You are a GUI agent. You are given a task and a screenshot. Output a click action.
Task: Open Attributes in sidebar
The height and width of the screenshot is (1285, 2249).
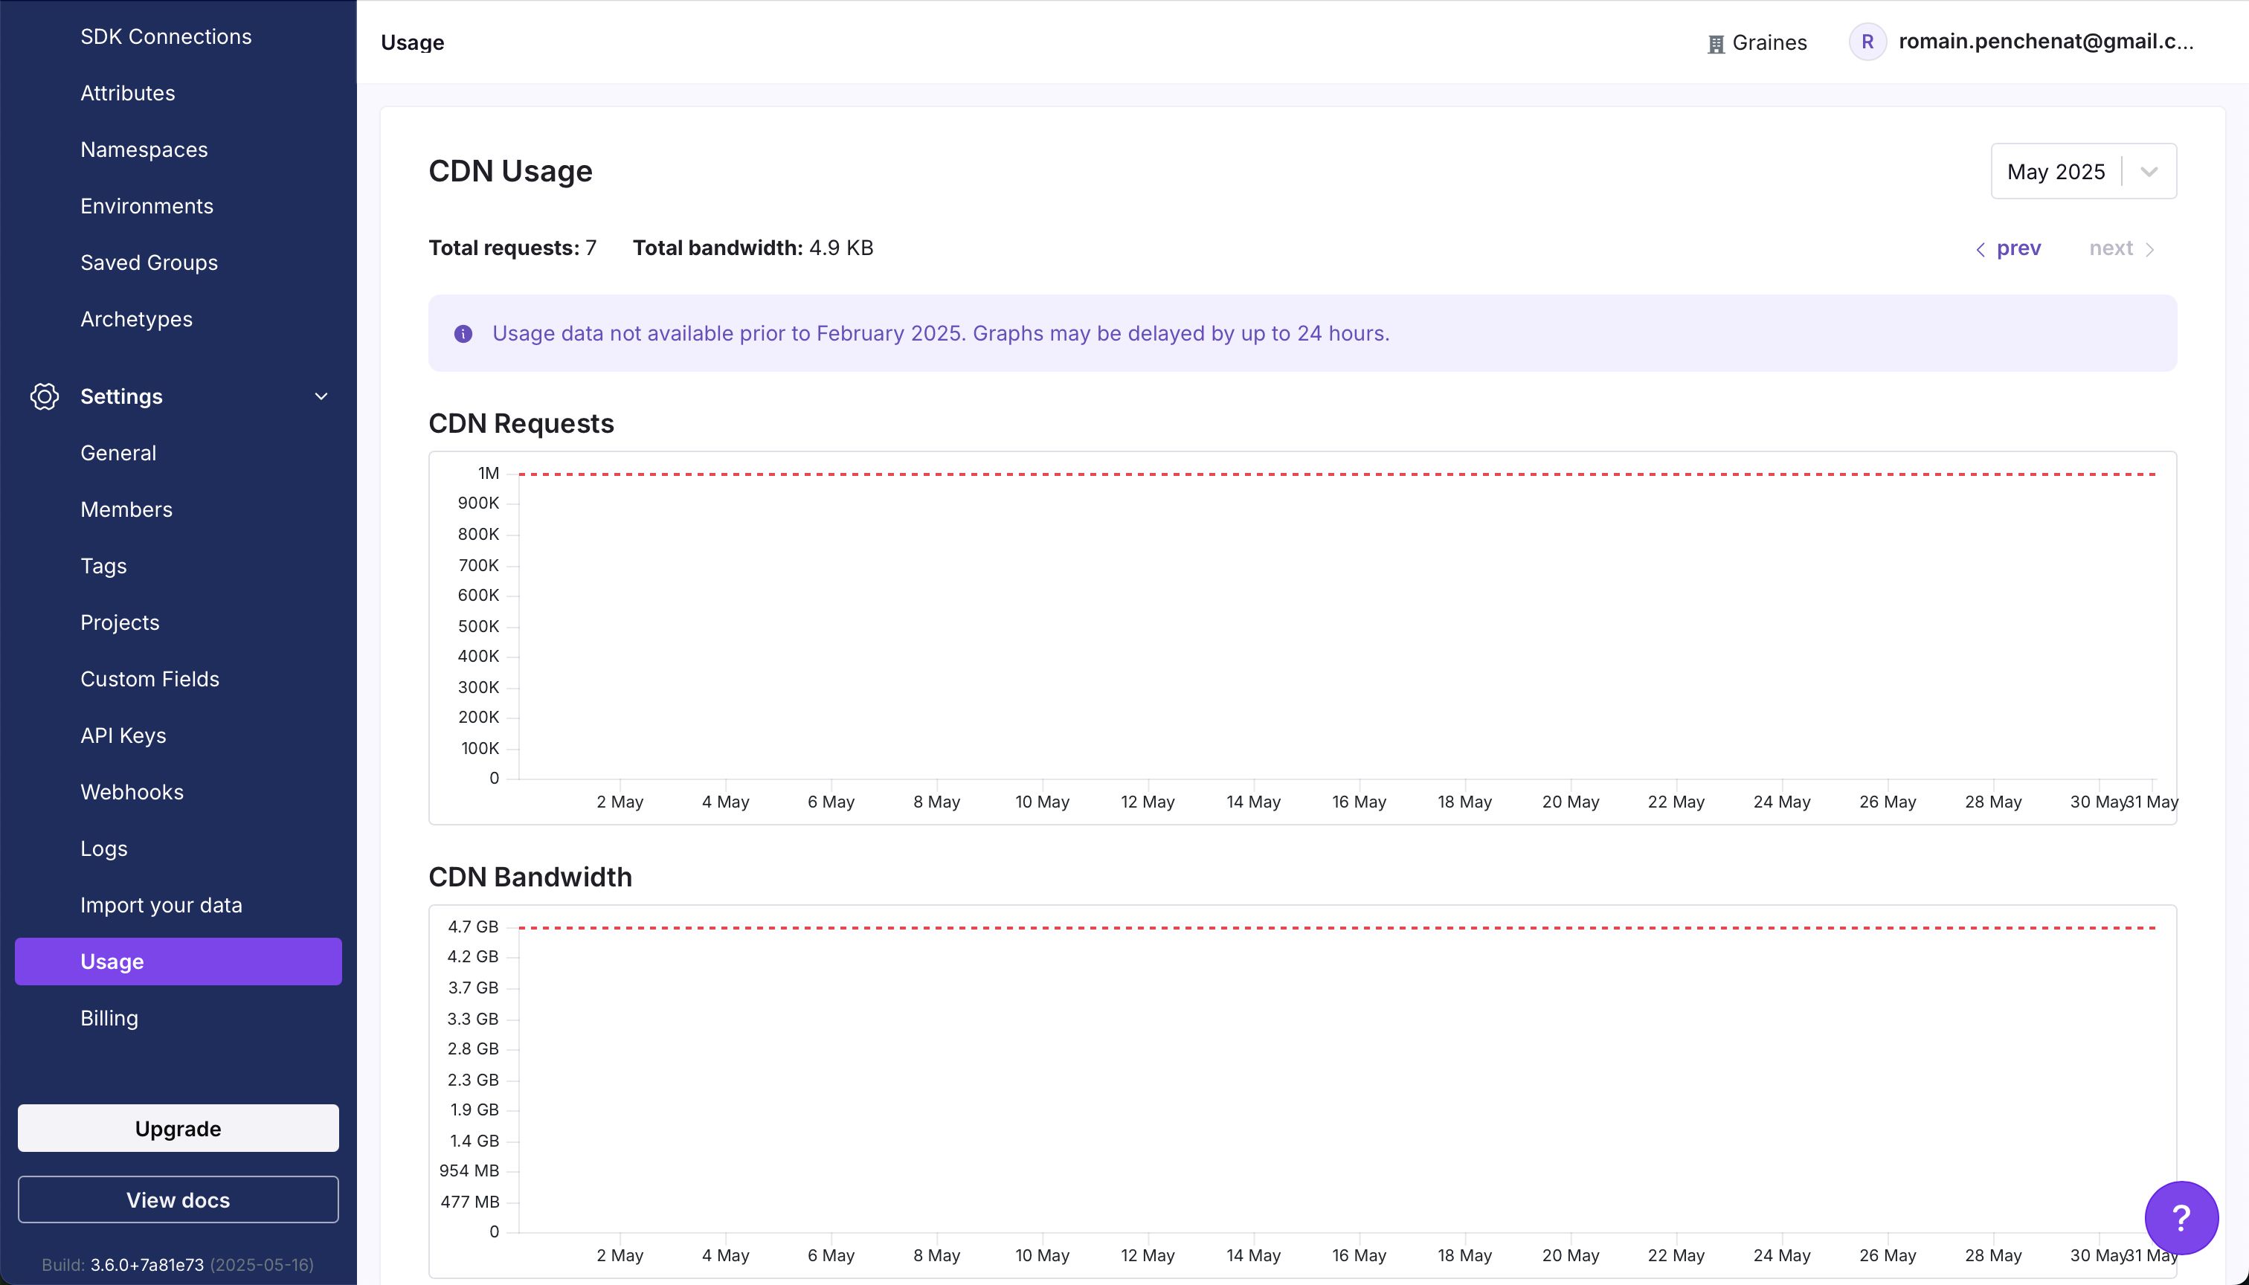pos(128,93)
